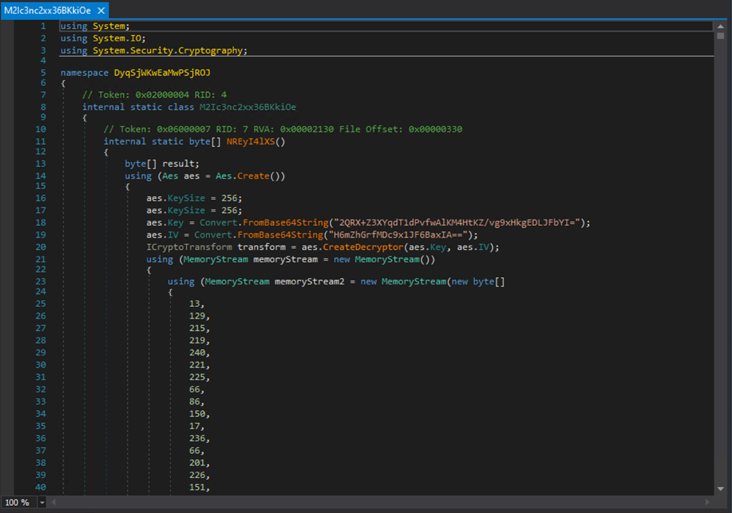The image size is (732, 513).
Task: Click the horizontal scrollbar right arrow
Action: tap(708, 502)
